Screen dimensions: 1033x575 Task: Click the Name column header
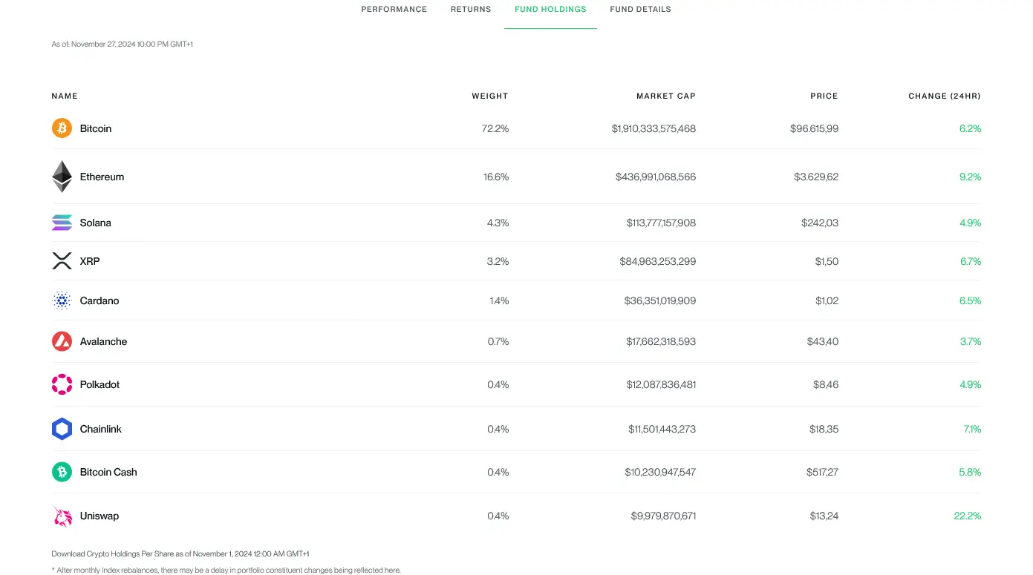coord(65,96)
